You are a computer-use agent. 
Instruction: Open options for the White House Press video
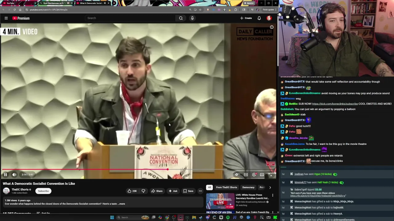[x=272, y=195]
